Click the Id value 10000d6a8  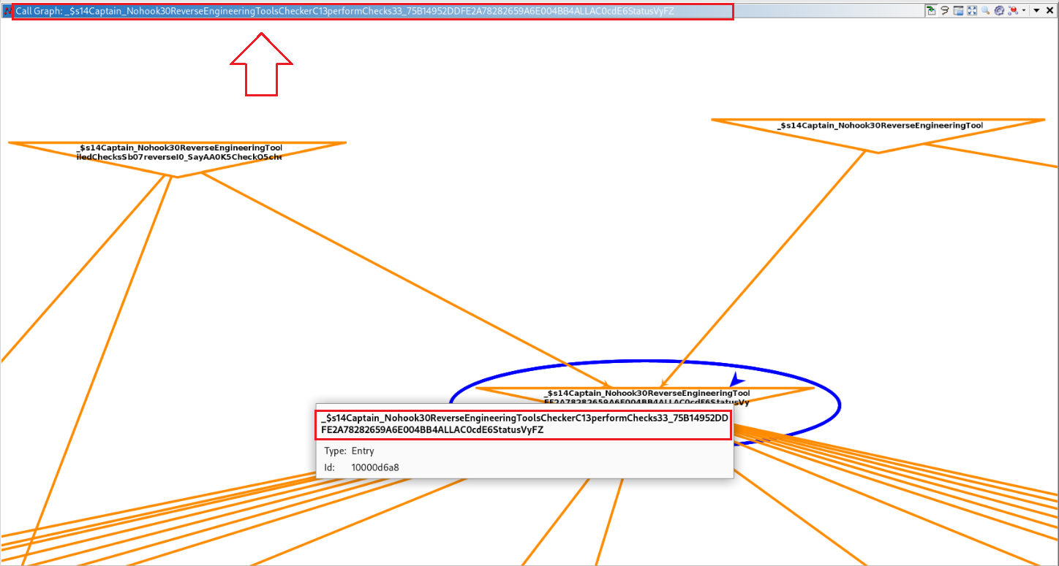(x=375, y=467)
